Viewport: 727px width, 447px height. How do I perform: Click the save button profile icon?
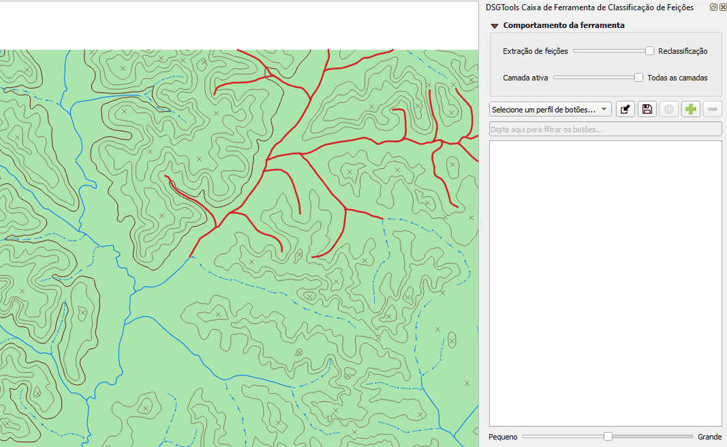click(647, 110)
